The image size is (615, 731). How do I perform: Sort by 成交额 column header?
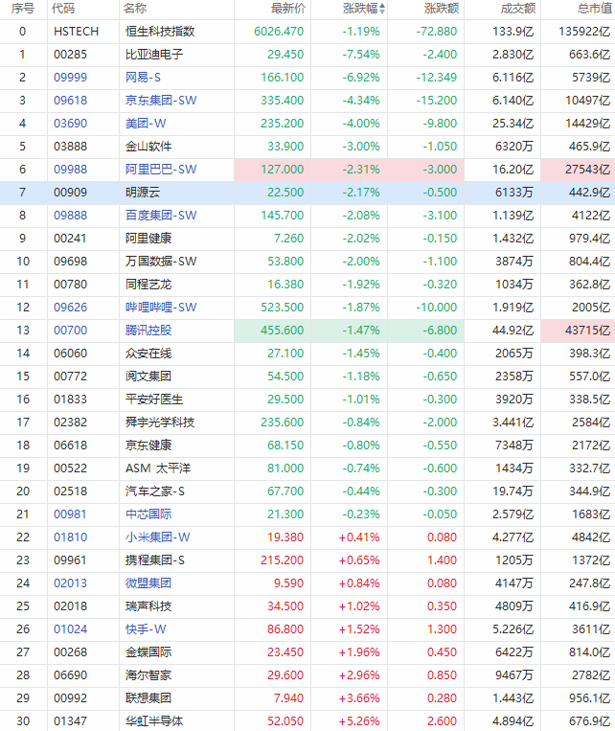[x=517, y=9]
